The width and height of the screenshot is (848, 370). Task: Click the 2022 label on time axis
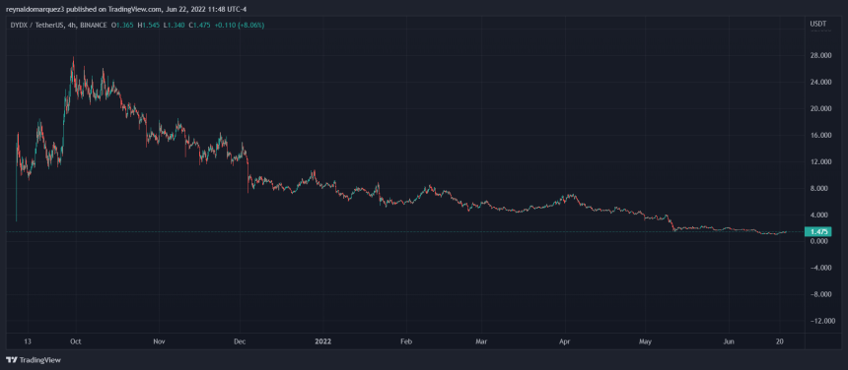pyautogui.click(x=323, y=341)
